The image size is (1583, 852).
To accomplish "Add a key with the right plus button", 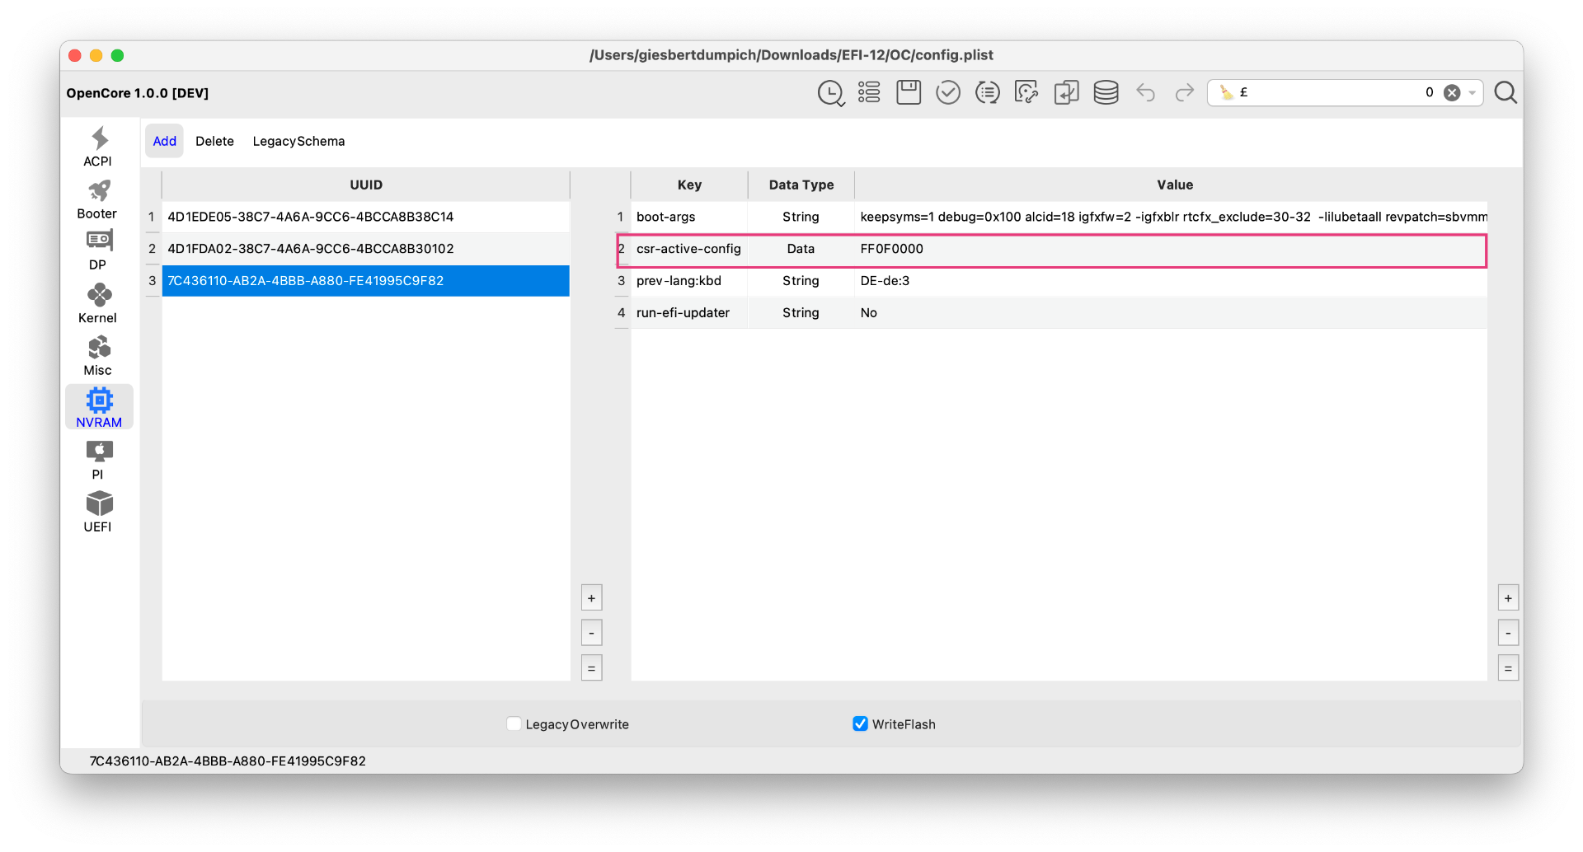I will (x=1508, y=598).
